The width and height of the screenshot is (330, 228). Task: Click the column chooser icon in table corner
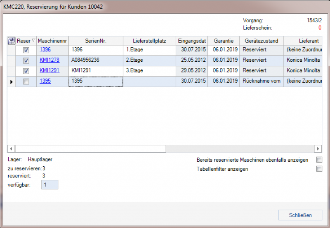tap(12, 41)
